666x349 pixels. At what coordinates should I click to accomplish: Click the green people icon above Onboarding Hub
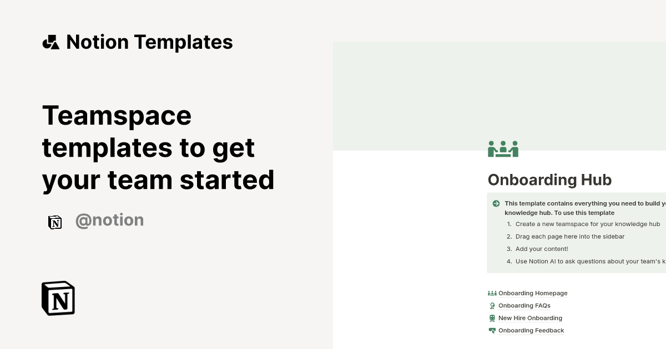(x=503, y=149)
